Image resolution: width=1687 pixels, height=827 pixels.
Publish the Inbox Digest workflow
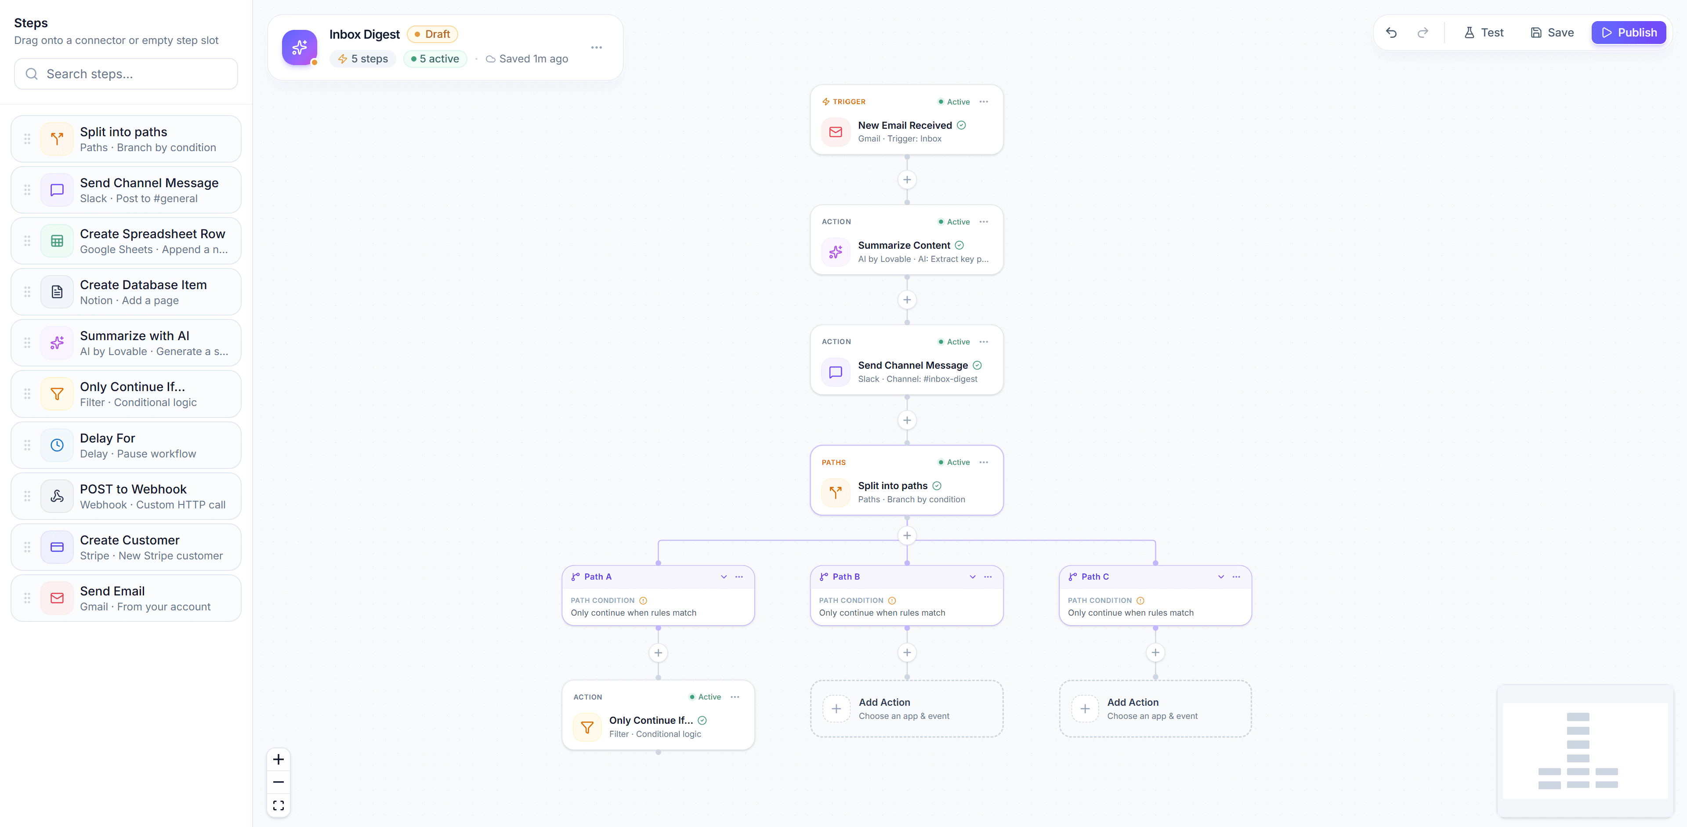[x=1629, y=33]
